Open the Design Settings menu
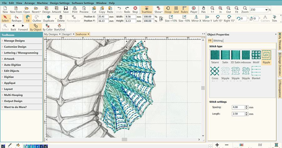The width and height of the screenshot is (282, 148). tap(60, 3)
